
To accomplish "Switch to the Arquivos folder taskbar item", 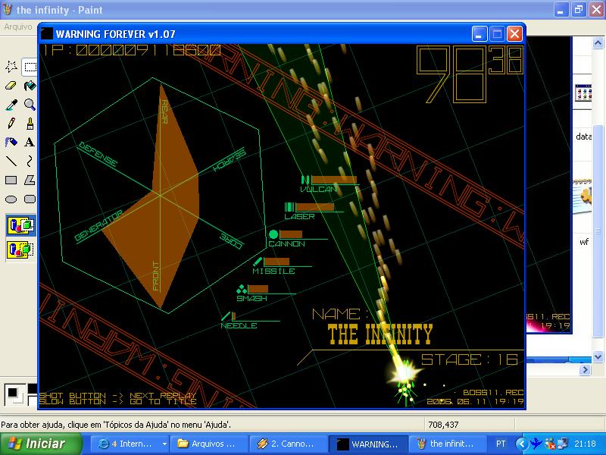I will click(209, 444).
